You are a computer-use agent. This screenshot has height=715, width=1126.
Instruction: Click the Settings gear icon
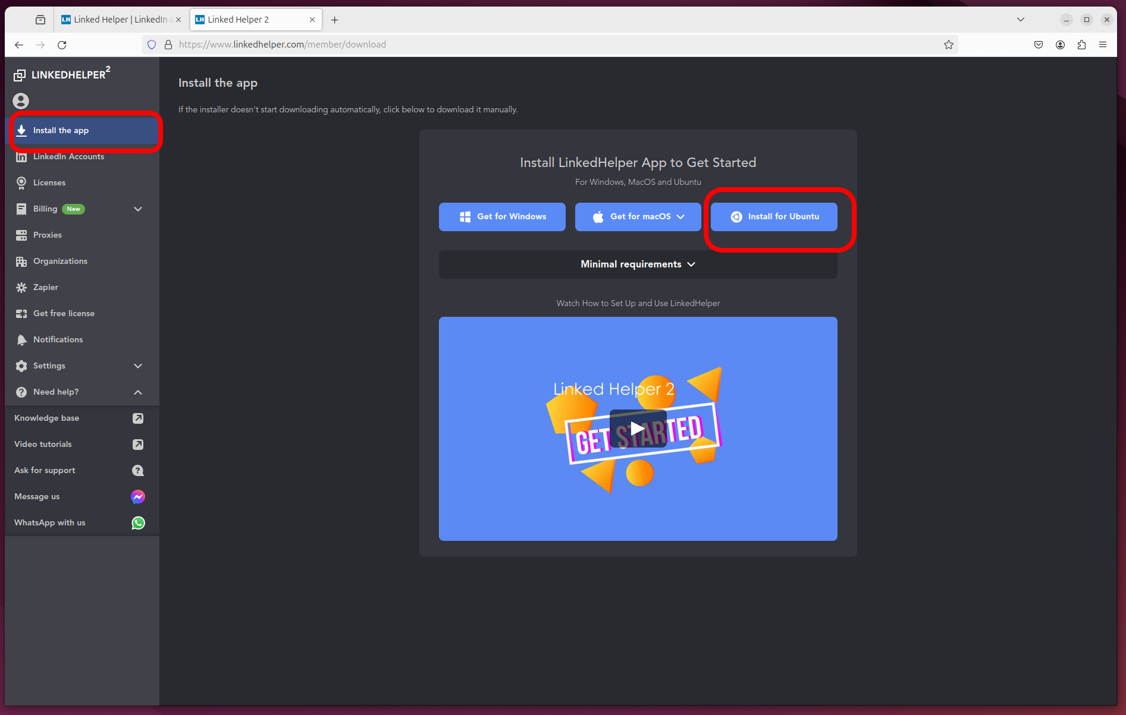pos(21,366)
